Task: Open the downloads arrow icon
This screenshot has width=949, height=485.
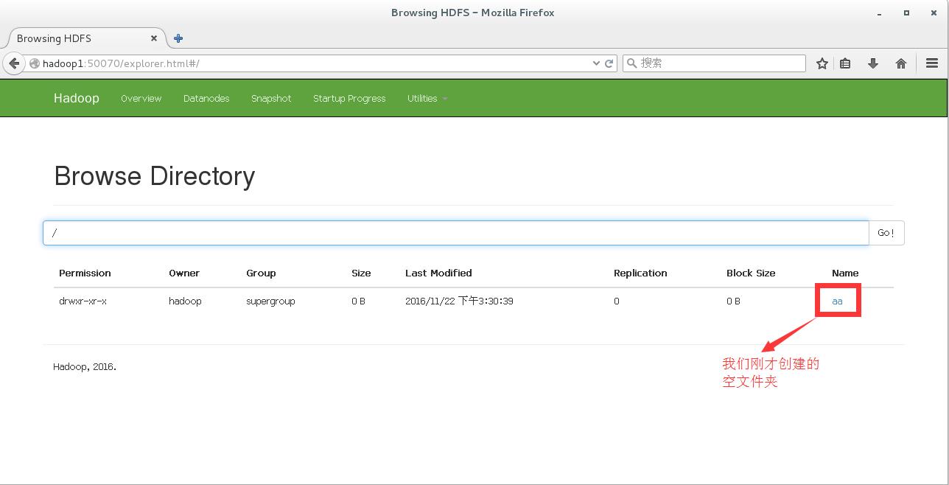Action: 873,63
